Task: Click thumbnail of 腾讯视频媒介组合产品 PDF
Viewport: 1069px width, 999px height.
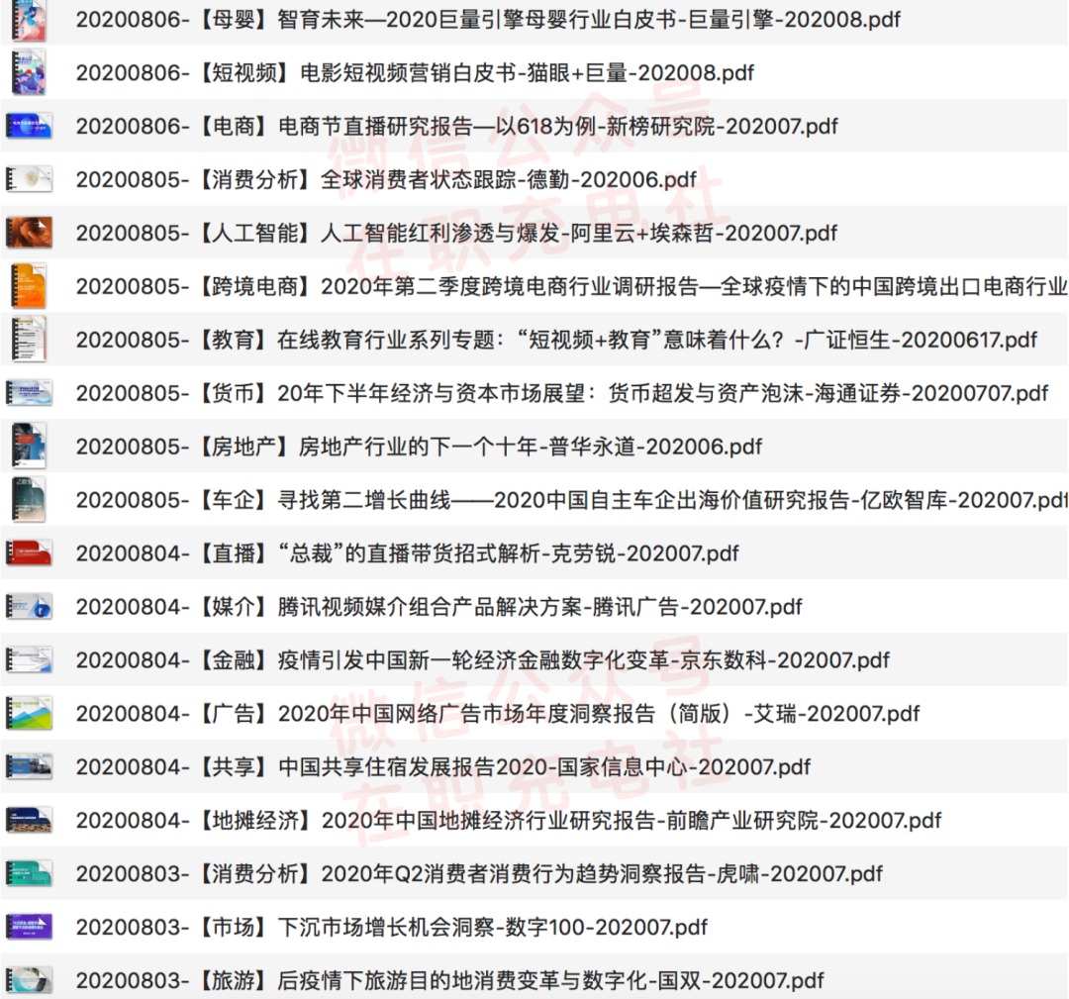Action: [x=30, y=606]
